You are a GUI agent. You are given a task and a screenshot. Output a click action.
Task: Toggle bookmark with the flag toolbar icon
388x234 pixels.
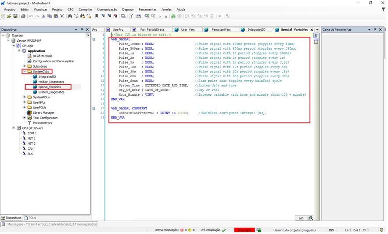click(x=96, y=16)
